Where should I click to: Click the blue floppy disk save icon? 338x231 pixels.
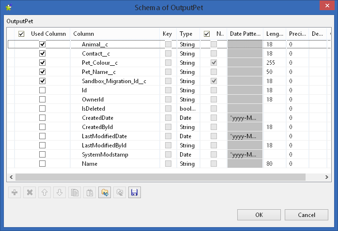(x=134, y=192)
